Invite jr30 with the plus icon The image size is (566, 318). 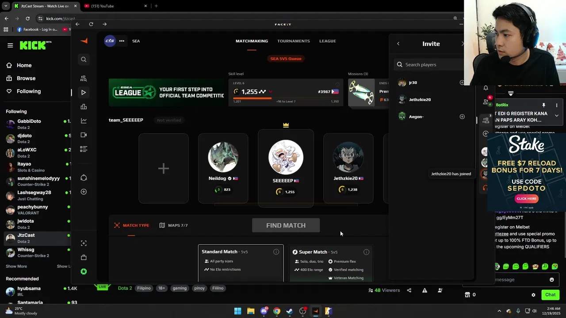coord(462,83)
